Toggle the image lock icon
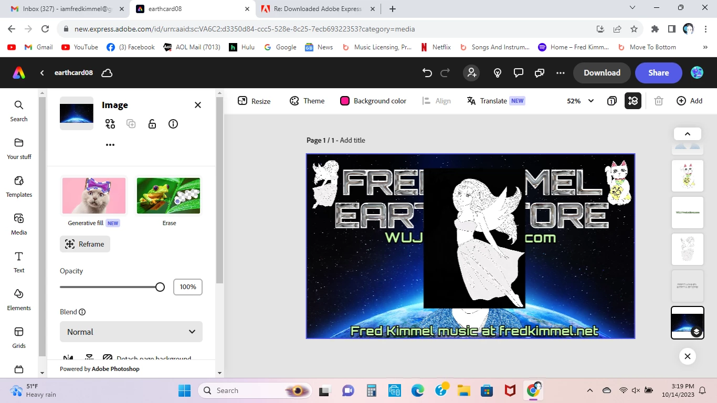This screenshot has height=403, width=717. click(x=152, y=124)
